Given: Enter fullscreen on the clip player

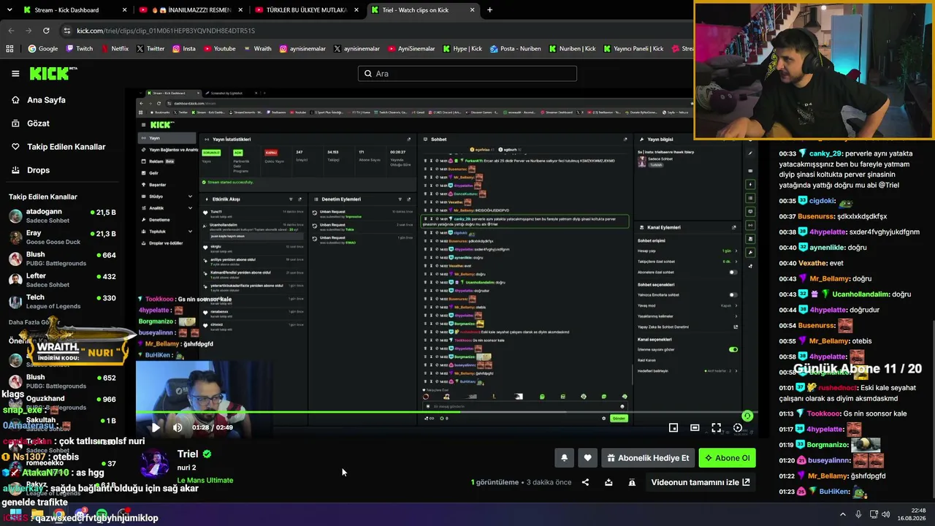Looking at the screenshot, I should coord(717,427).
